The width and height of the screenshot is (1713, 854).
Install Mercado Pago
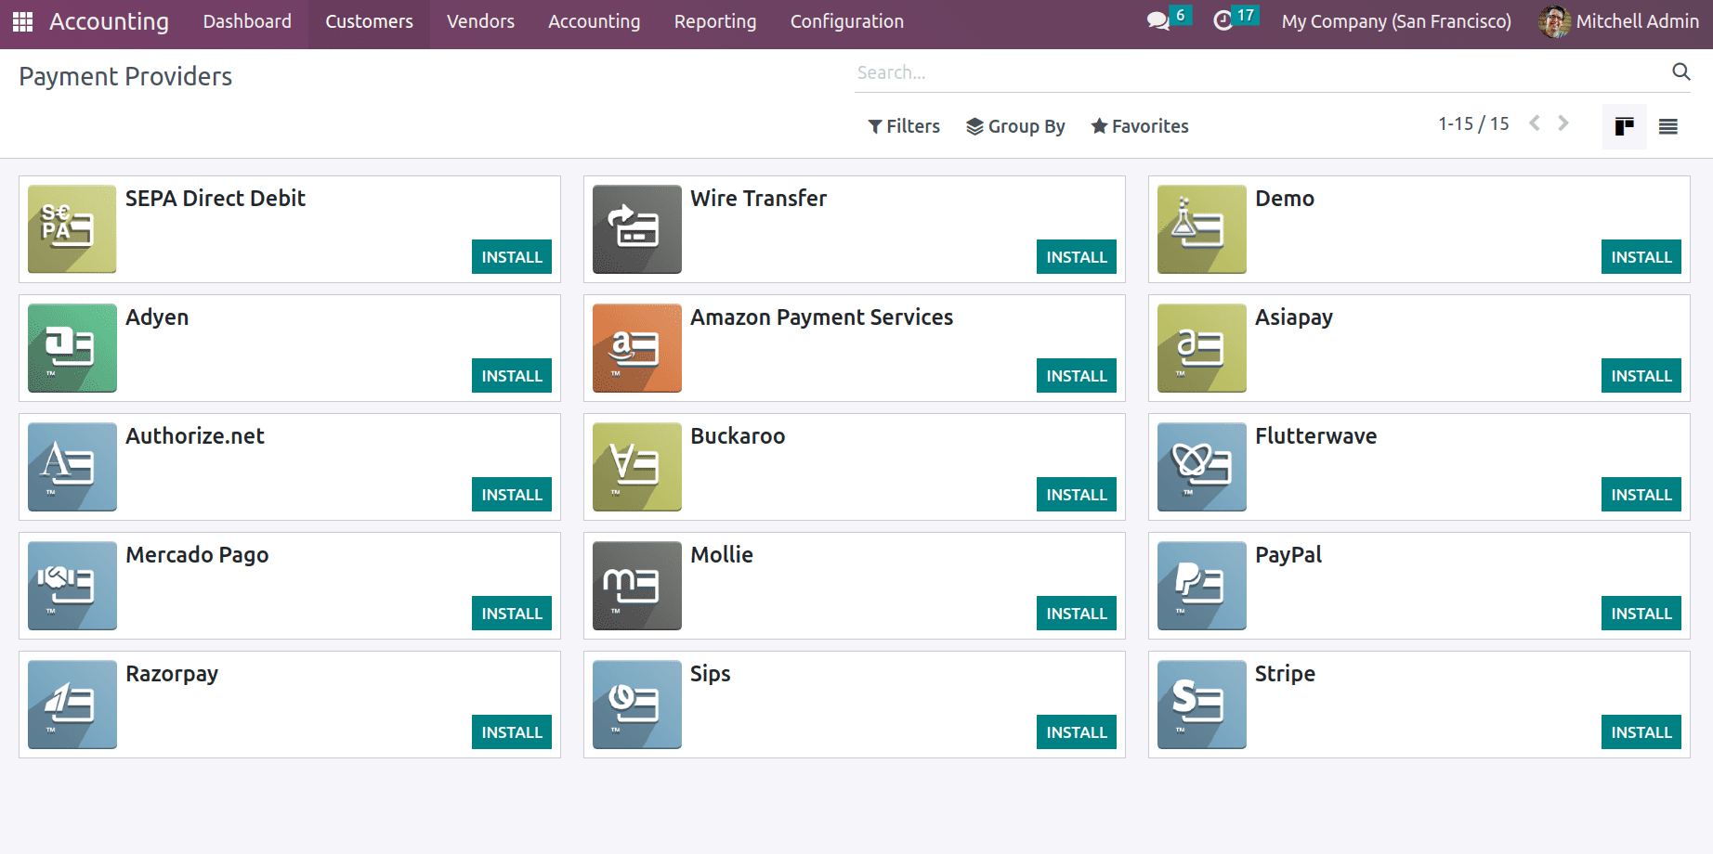(512, 614)
